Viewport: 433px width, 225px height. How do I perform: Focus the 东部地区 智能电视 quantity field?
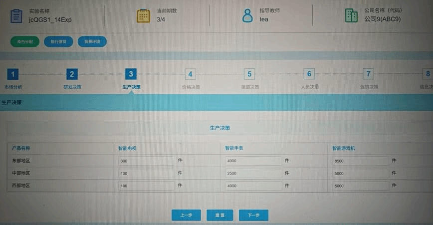pyautogui.click(x=146, y=161)
